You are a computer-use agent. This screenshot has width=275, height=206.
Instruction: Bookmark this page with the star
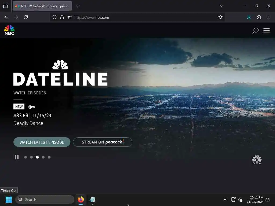220,17
